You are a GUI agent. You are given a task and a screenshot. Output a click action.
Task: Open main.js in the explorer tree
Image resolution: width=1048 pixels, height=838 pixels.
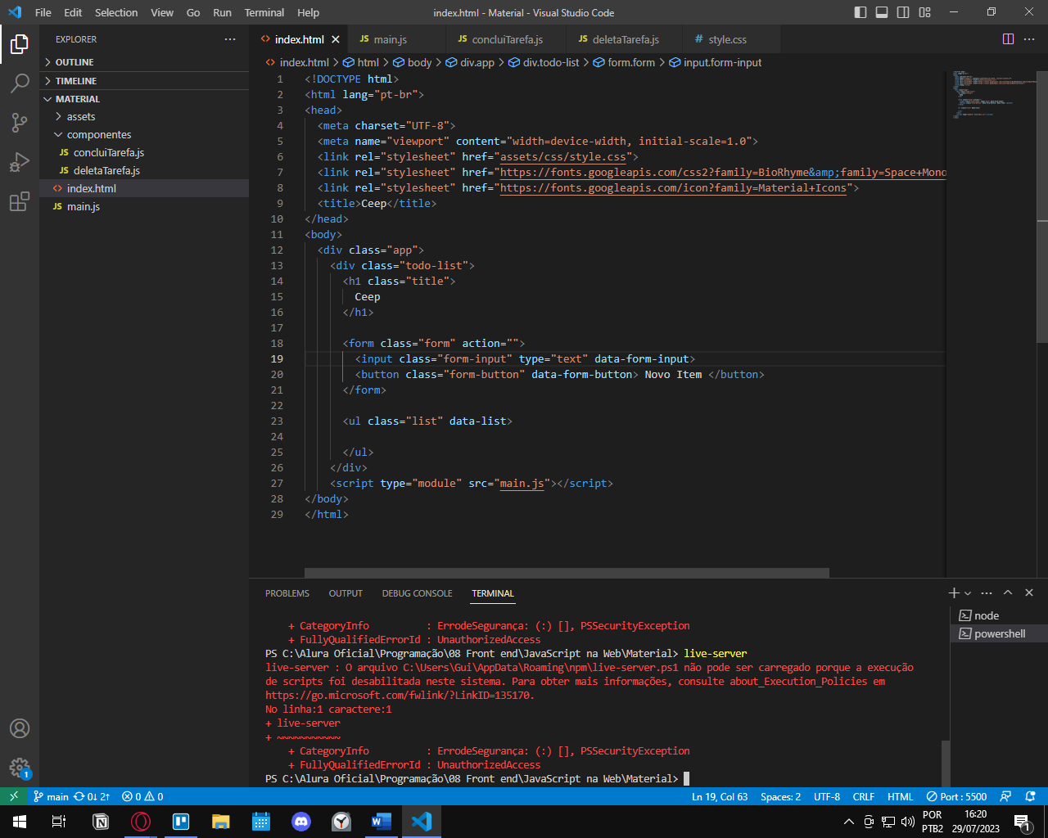click(144, 207)
